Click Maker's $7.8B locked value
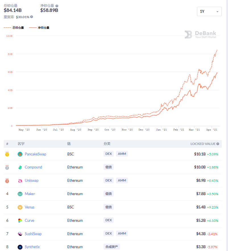This screenshot has height=251, width=228. tap(201, 194)
